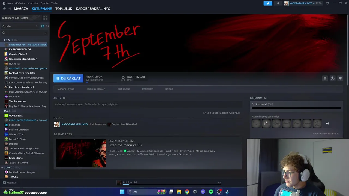The image size is (349, 196).
Task: Click the back navigation arrow
Action: [4, 9]
